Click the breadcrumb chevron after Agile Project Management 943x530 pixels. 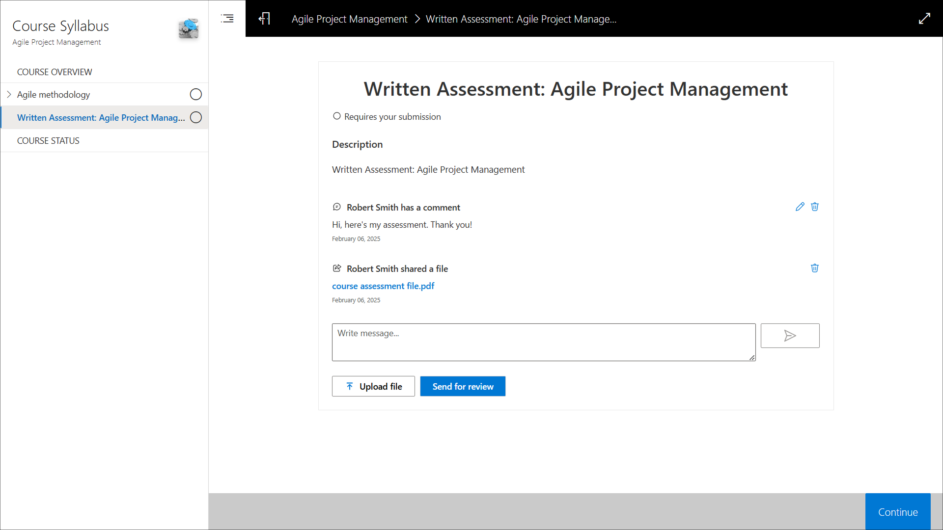click(417, 19)
